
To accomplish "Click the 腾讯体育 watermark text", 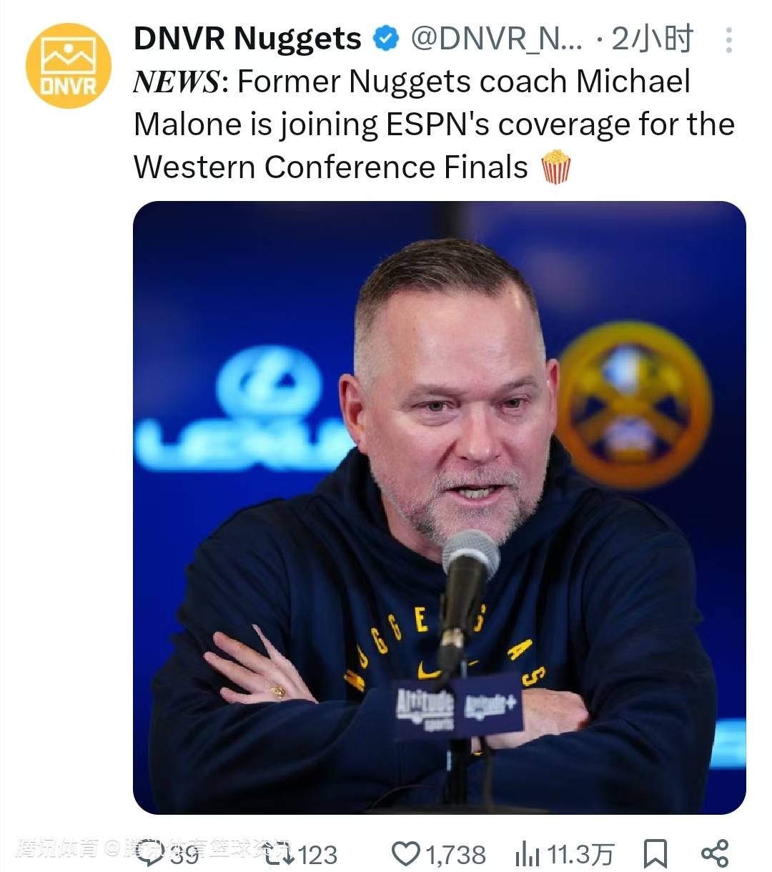I will (57, 849).
